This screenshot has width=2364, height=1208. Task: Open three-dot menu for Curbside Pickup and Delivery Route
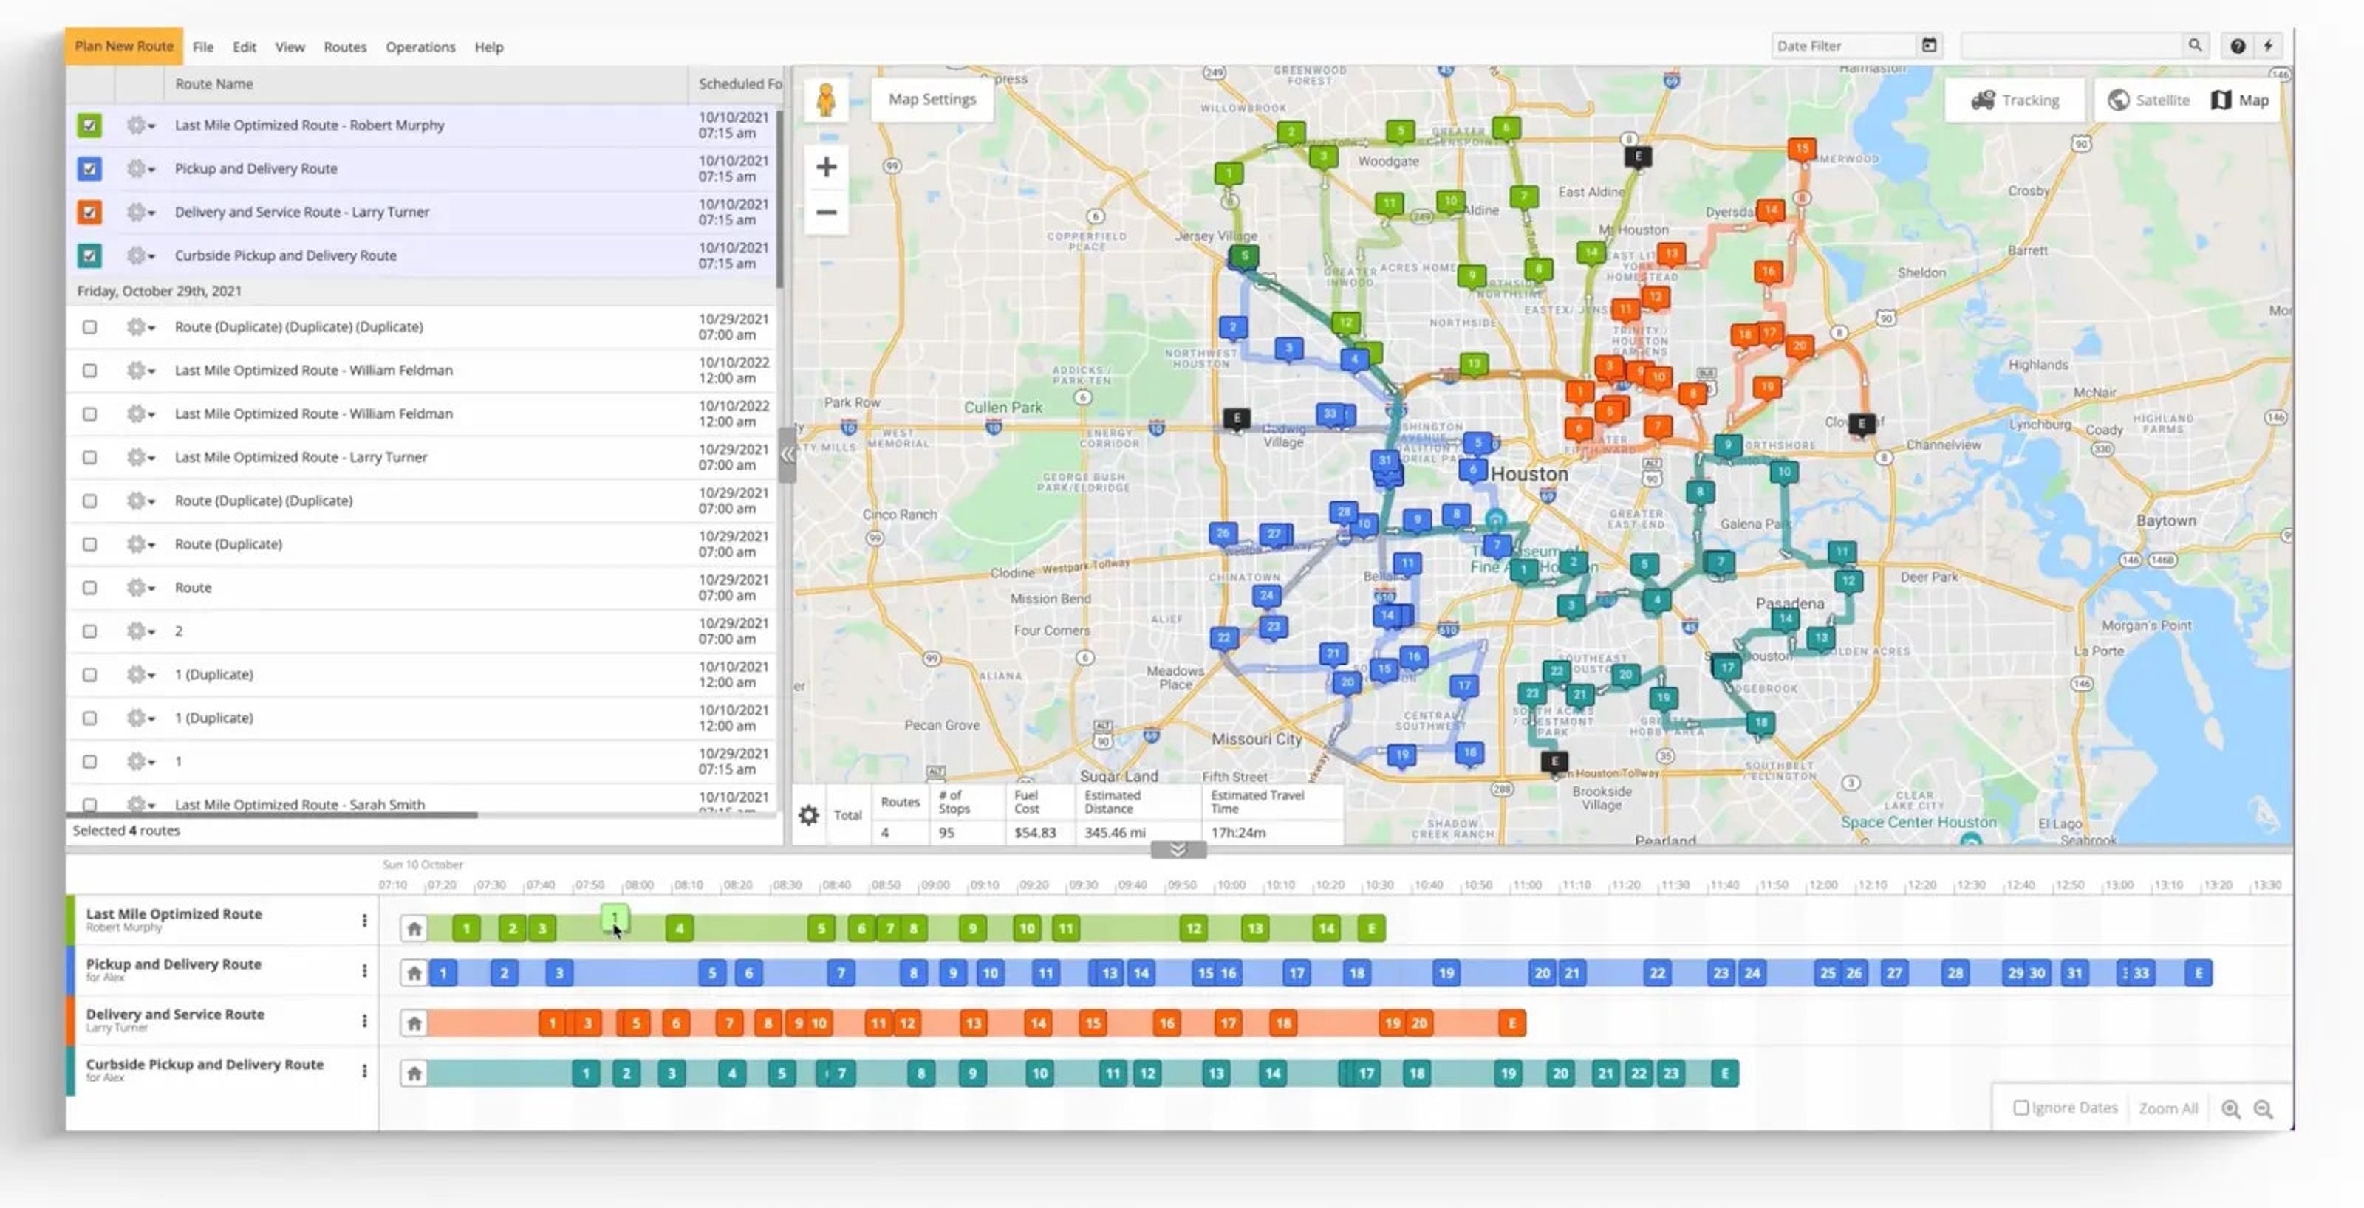364,1071
